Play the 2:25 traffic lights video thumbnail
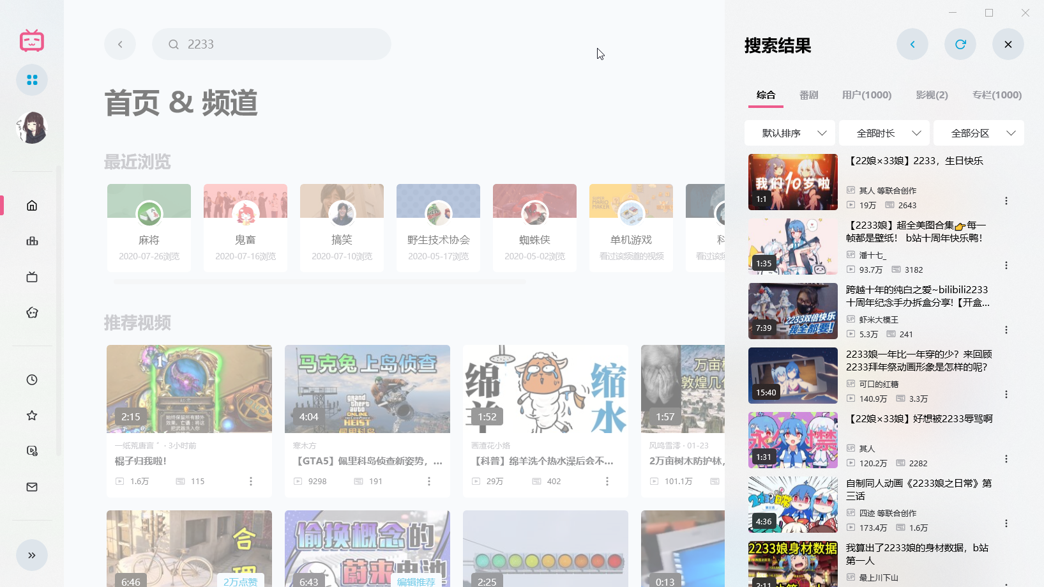 [545, 549]
